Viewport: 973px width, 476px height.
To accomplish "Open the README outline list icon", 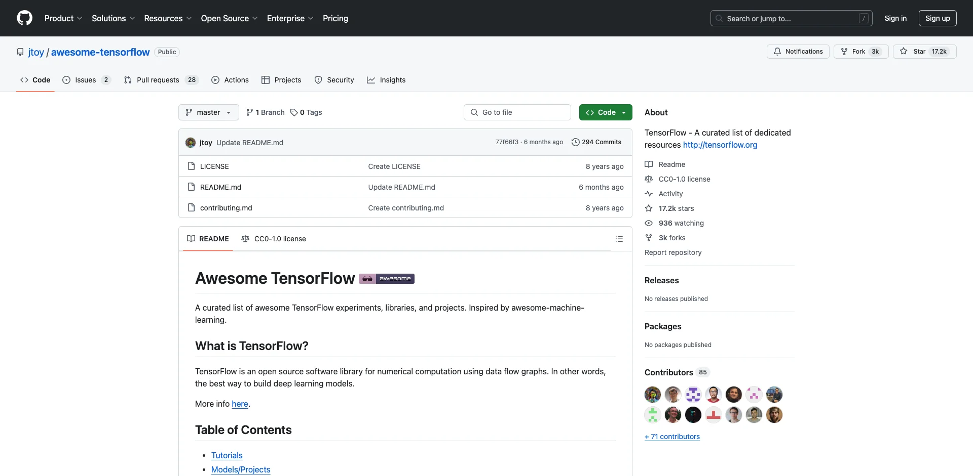I will 619,239.
